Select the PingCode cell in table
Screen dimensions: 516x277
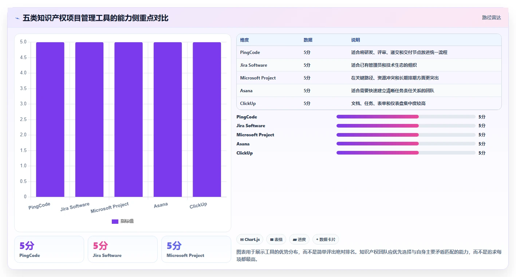(250, 52)
